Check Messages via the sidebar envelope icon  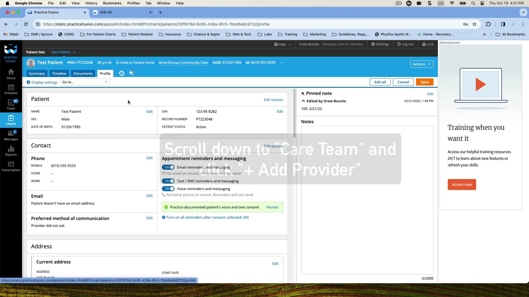tap(11, 136)
